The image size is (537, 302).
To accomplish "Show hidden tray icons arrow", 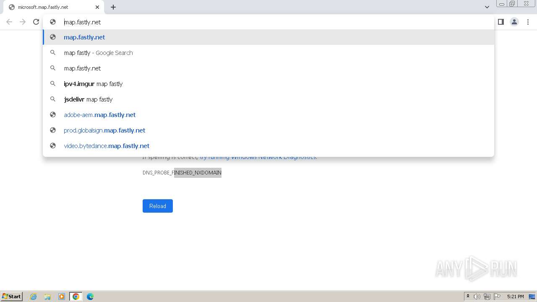I will click(x=468, y=297).
